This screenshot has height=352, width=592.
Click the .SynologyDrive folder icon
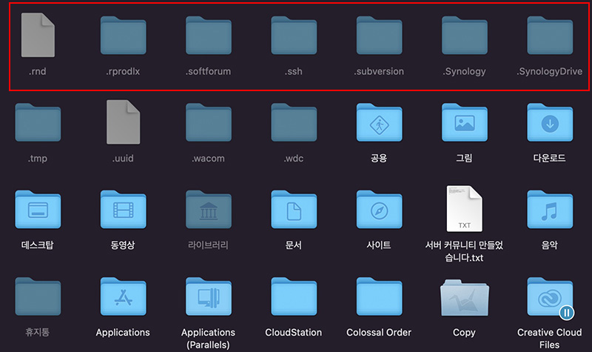point(550,35)
